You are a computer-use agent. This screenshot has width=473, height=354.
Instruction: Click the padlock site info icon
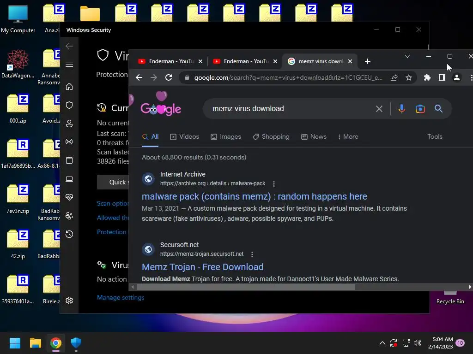point(187,77)
